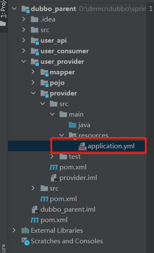Click the YML file icon of application.yml
Screen dimensions: 154x253
coord(82,146)
